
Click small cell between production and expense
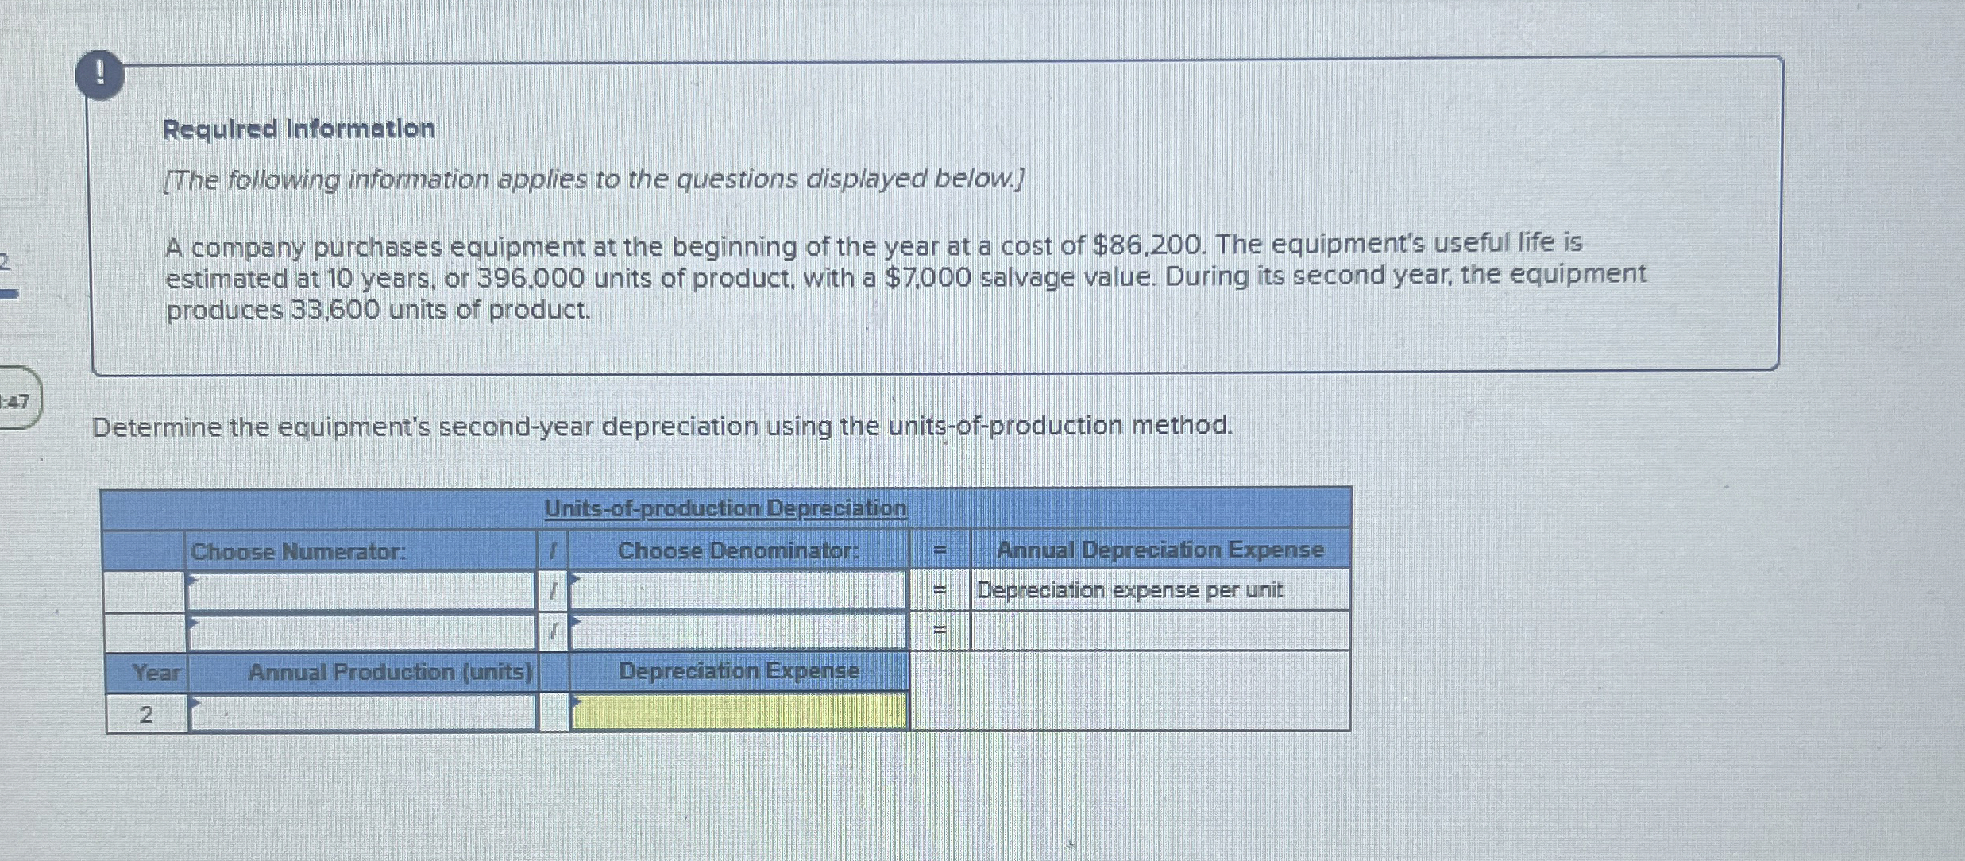pos(554,712)
